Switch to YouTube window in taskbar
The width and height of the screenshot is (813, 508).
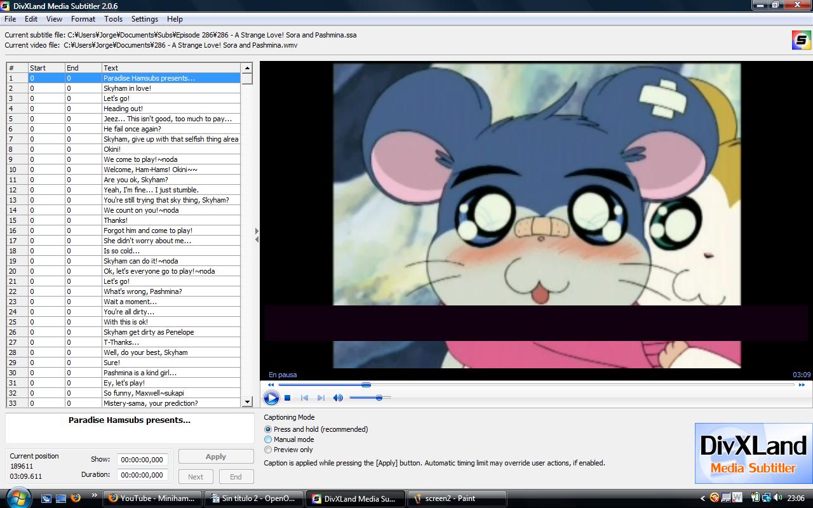[x=152, y=498]
